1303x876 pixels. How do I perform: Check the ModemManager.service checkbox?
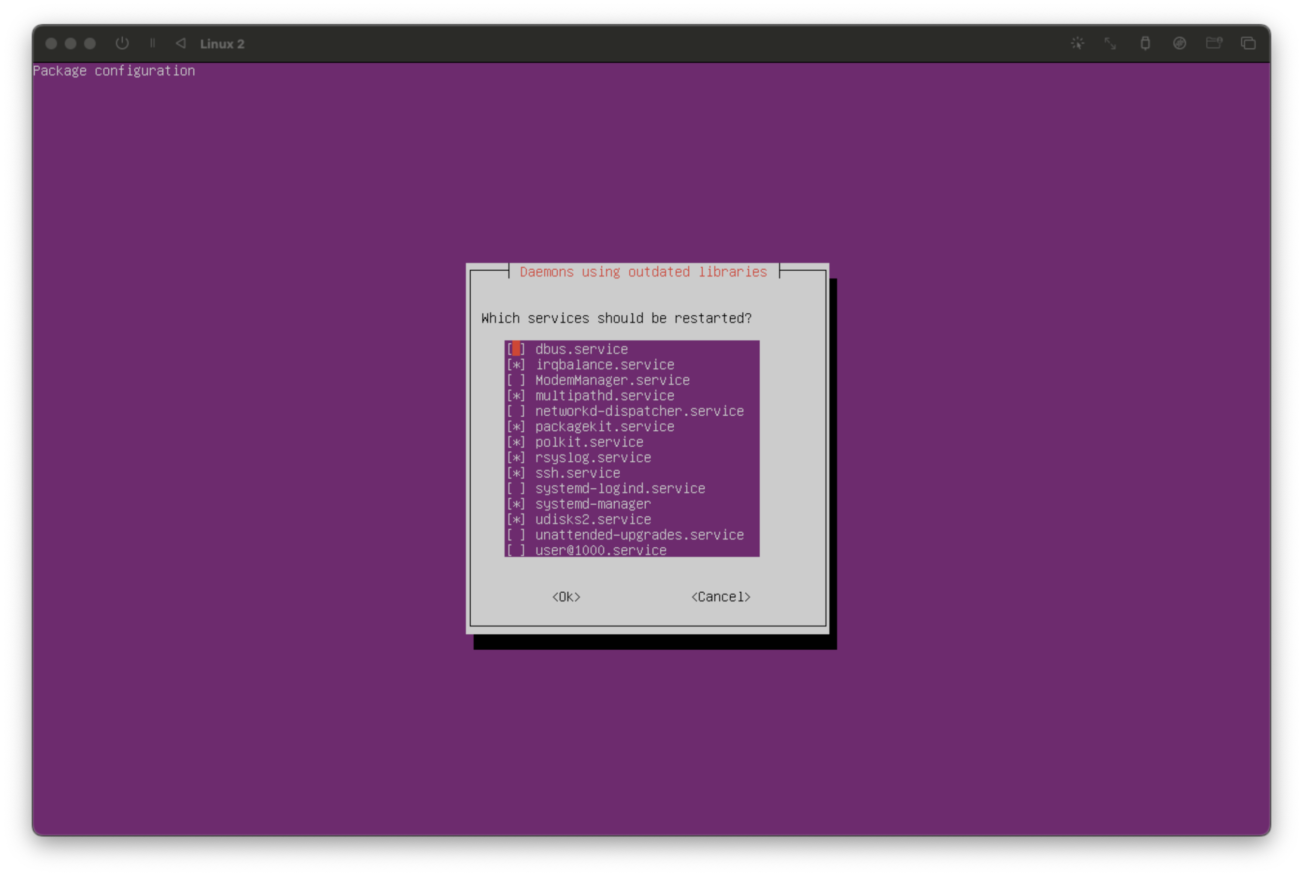coord(516,380)
